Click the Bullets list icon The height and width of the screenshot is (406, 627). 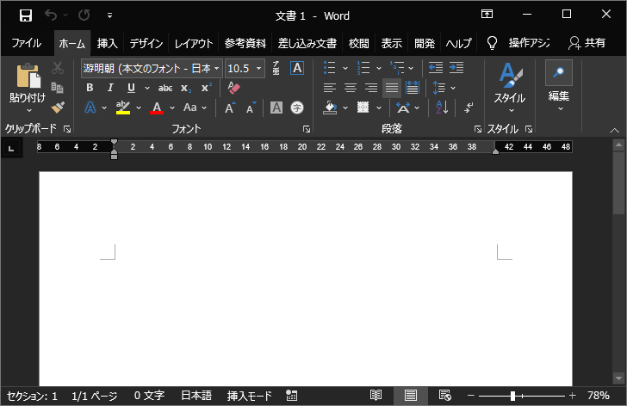[330, 68]
